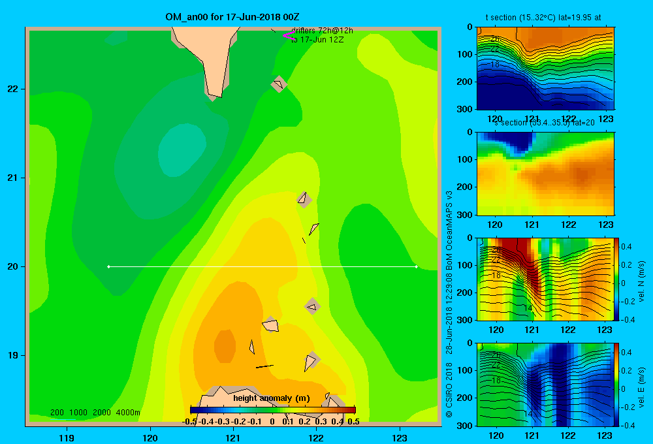This screenshot has height=444, width=653.
Task: Click the 'vel. E (m/s)' color bar
Action: pyautogui.click(x=617, y=385)
